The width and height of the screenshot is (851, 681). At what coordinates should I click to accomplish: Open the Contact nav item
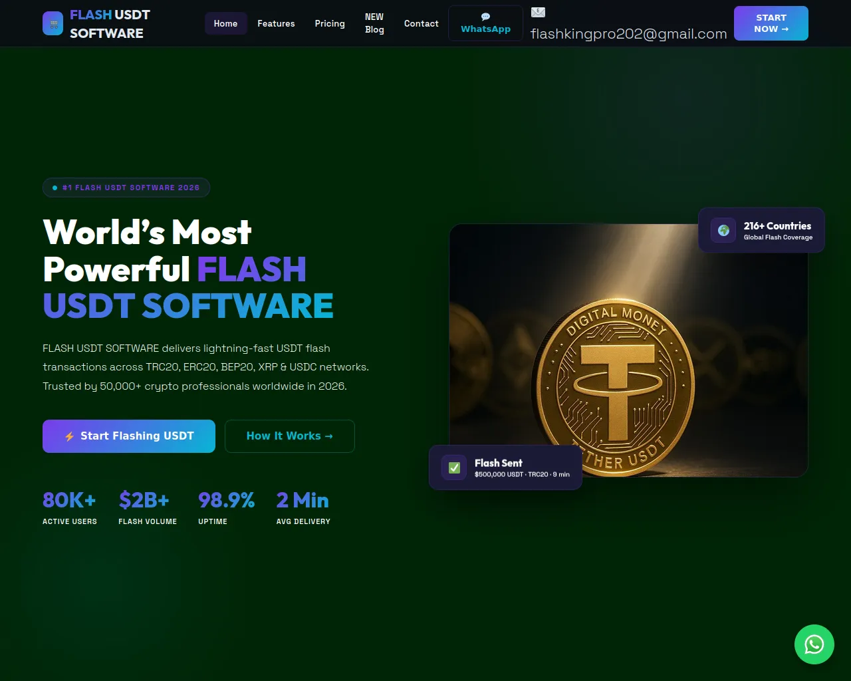(422, 23)
